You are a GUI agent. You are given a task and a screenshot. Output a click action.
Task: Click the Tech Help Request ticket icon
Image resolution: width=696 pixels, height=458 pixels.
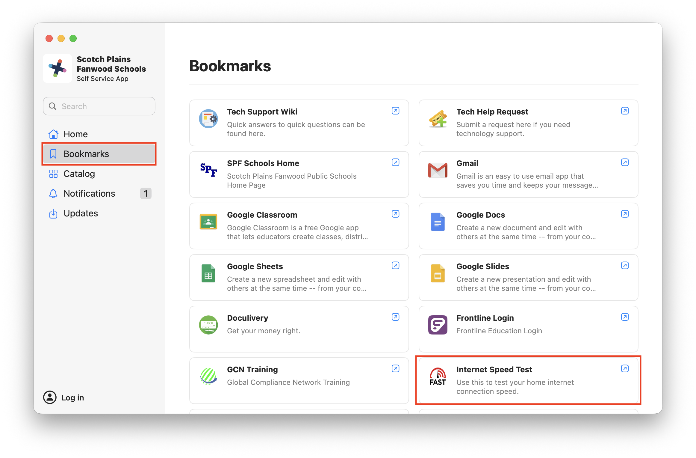tap(438, 119)
